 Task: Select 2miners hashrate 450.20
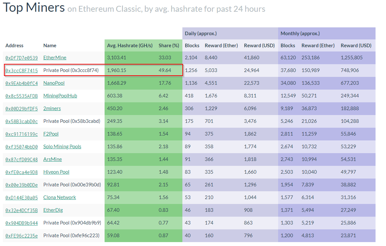(115, 109)
